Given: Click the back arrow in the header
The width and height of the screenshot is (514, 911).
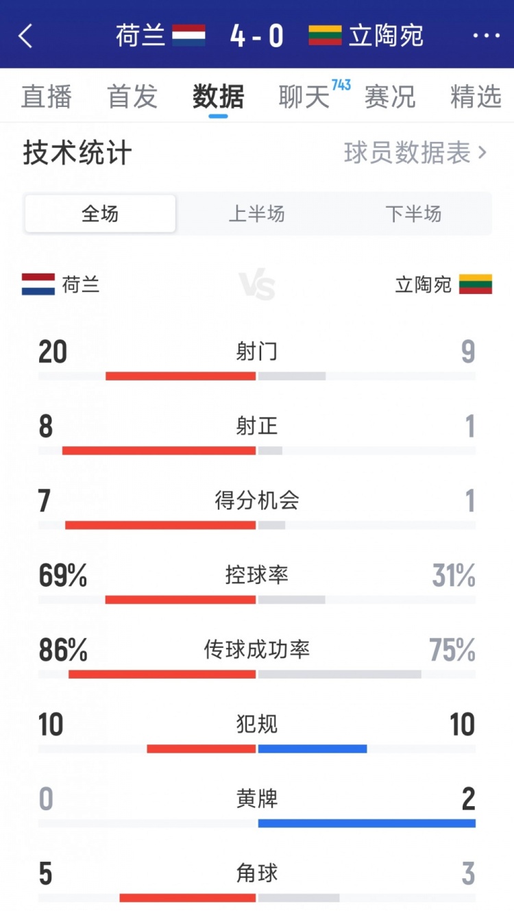Looking at the screenshot, I should coord(25,36).
